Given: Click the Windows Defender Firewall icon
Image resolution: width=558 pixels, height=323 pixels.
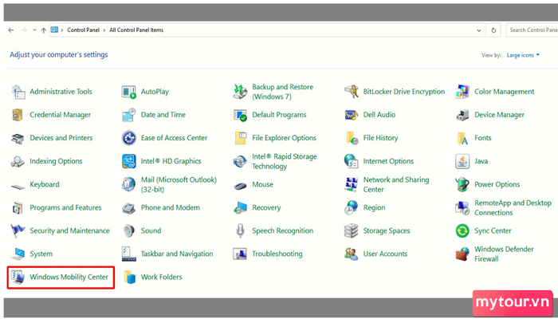Looking at the screenshot, I should 462,254.
